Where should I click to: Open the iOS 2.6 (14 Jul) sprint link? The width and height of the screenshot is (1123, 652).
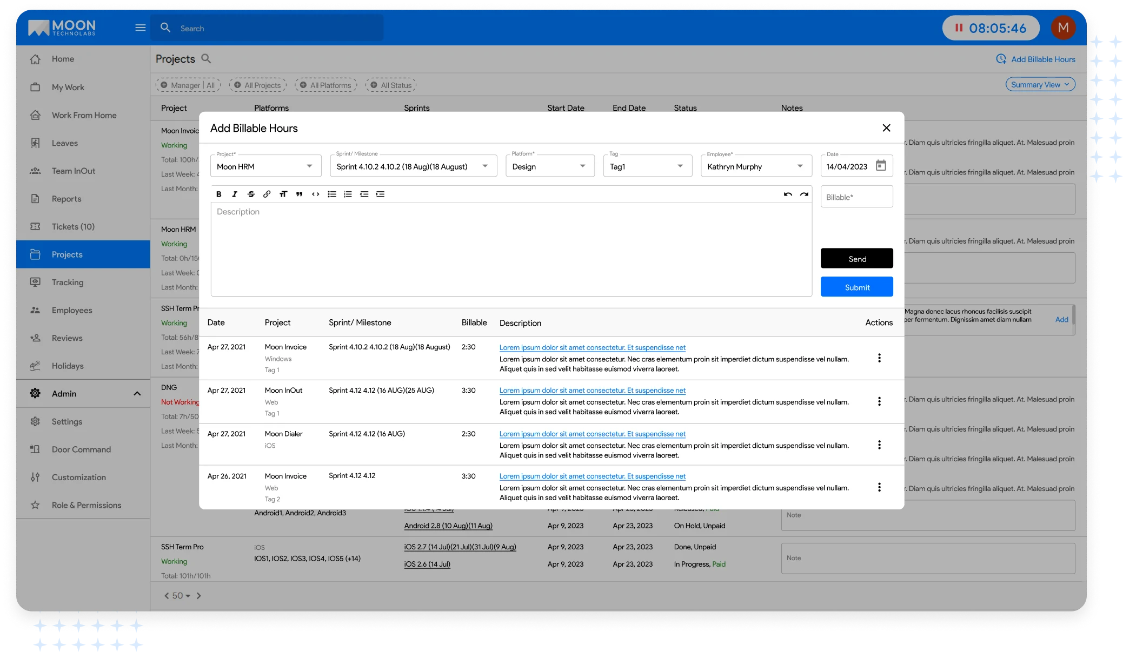[427, 564]
